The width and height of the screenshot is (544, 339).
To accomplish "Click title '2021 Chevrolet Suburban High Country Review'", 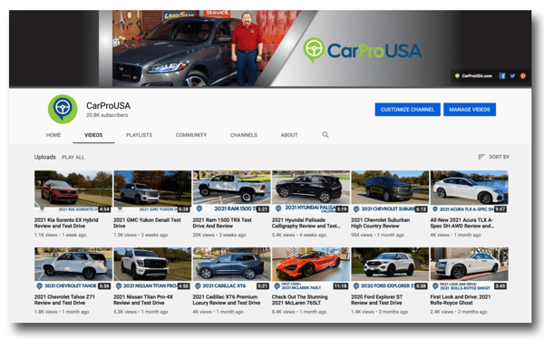I will pos(380,223).
